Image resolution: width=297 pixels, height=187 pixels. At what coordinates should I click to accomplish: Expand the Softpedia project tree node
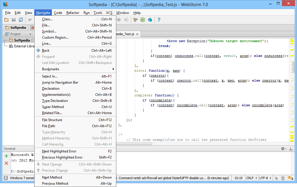[5, 40]
